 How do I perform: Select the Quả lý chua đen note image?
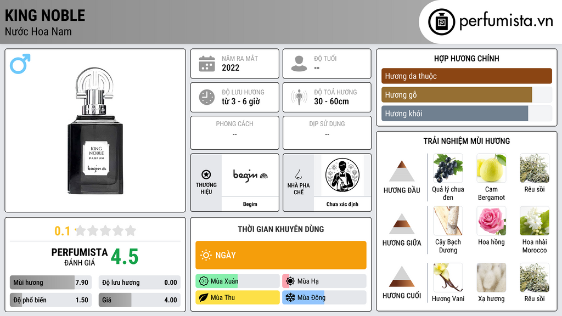click(x=448, y=168)
